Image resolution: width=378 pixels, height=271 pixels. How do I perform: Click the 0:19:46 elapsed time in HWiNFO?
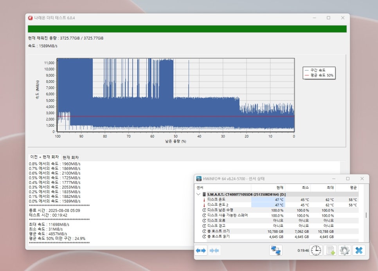(x=303, y=251)
